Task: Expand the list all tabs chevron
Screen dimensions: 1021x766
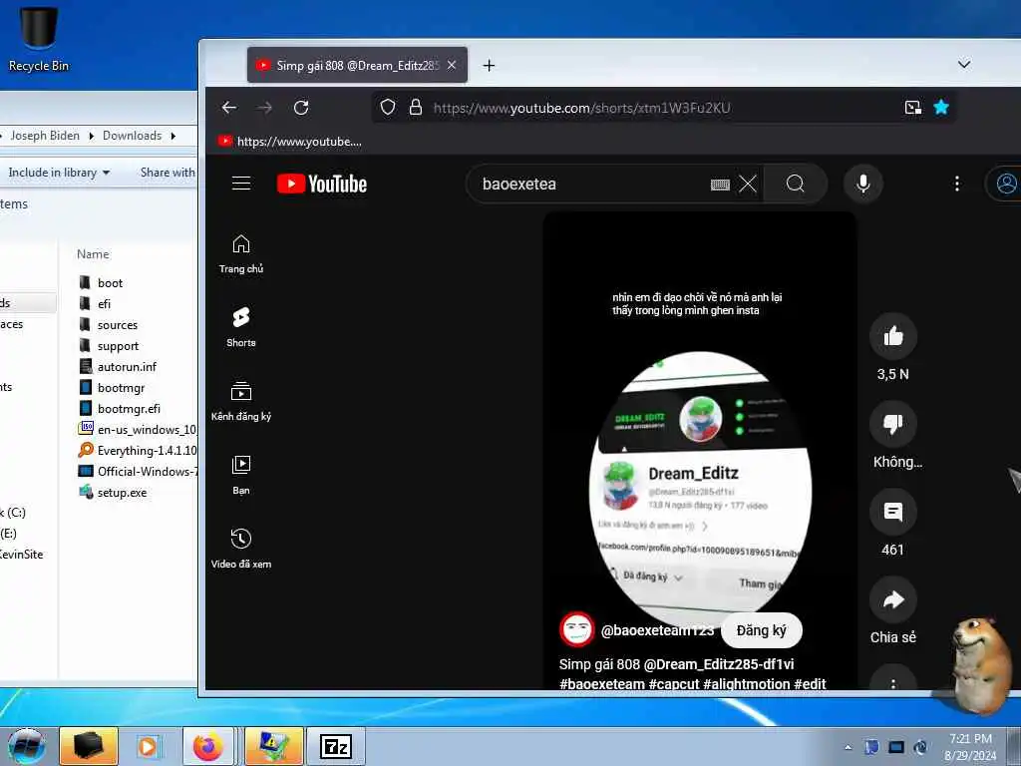Action: pos(964,64)
